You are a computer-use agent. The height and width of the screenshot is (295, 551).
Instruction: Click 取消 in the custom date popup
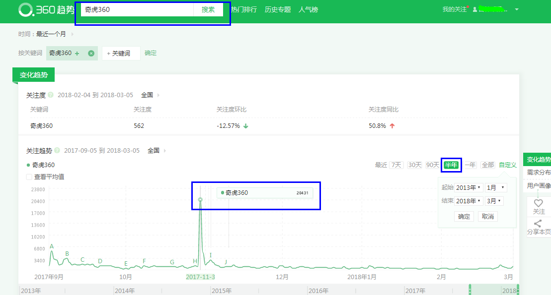[x=487, y=217]
